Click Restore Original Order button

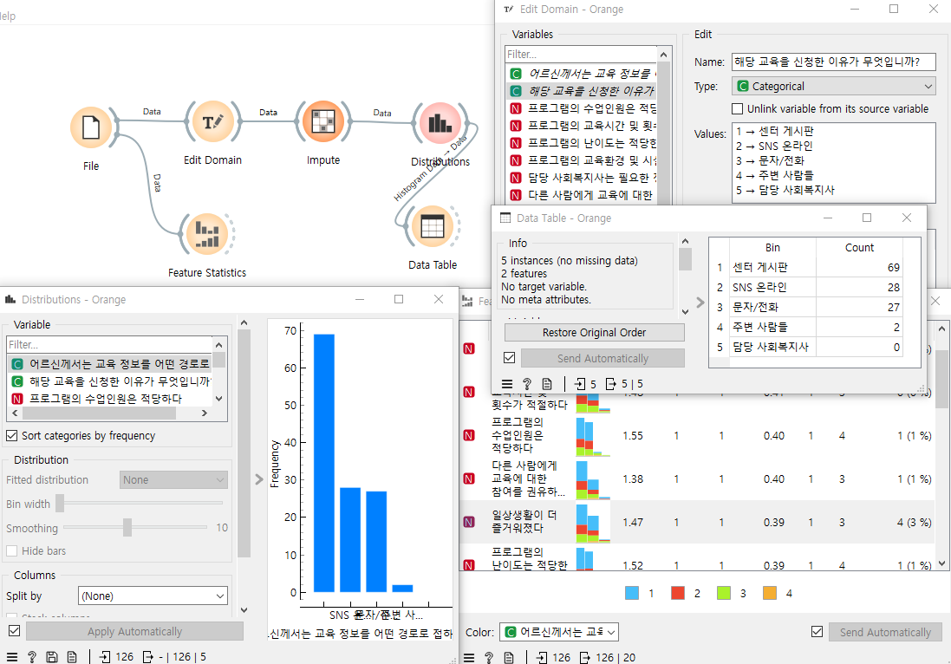(594, 333)
